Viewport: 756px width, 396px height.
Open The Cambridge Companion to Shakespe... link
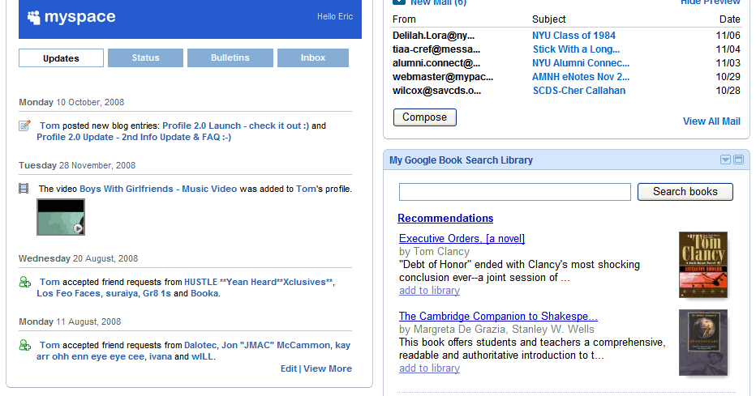(x=498, y=316)
